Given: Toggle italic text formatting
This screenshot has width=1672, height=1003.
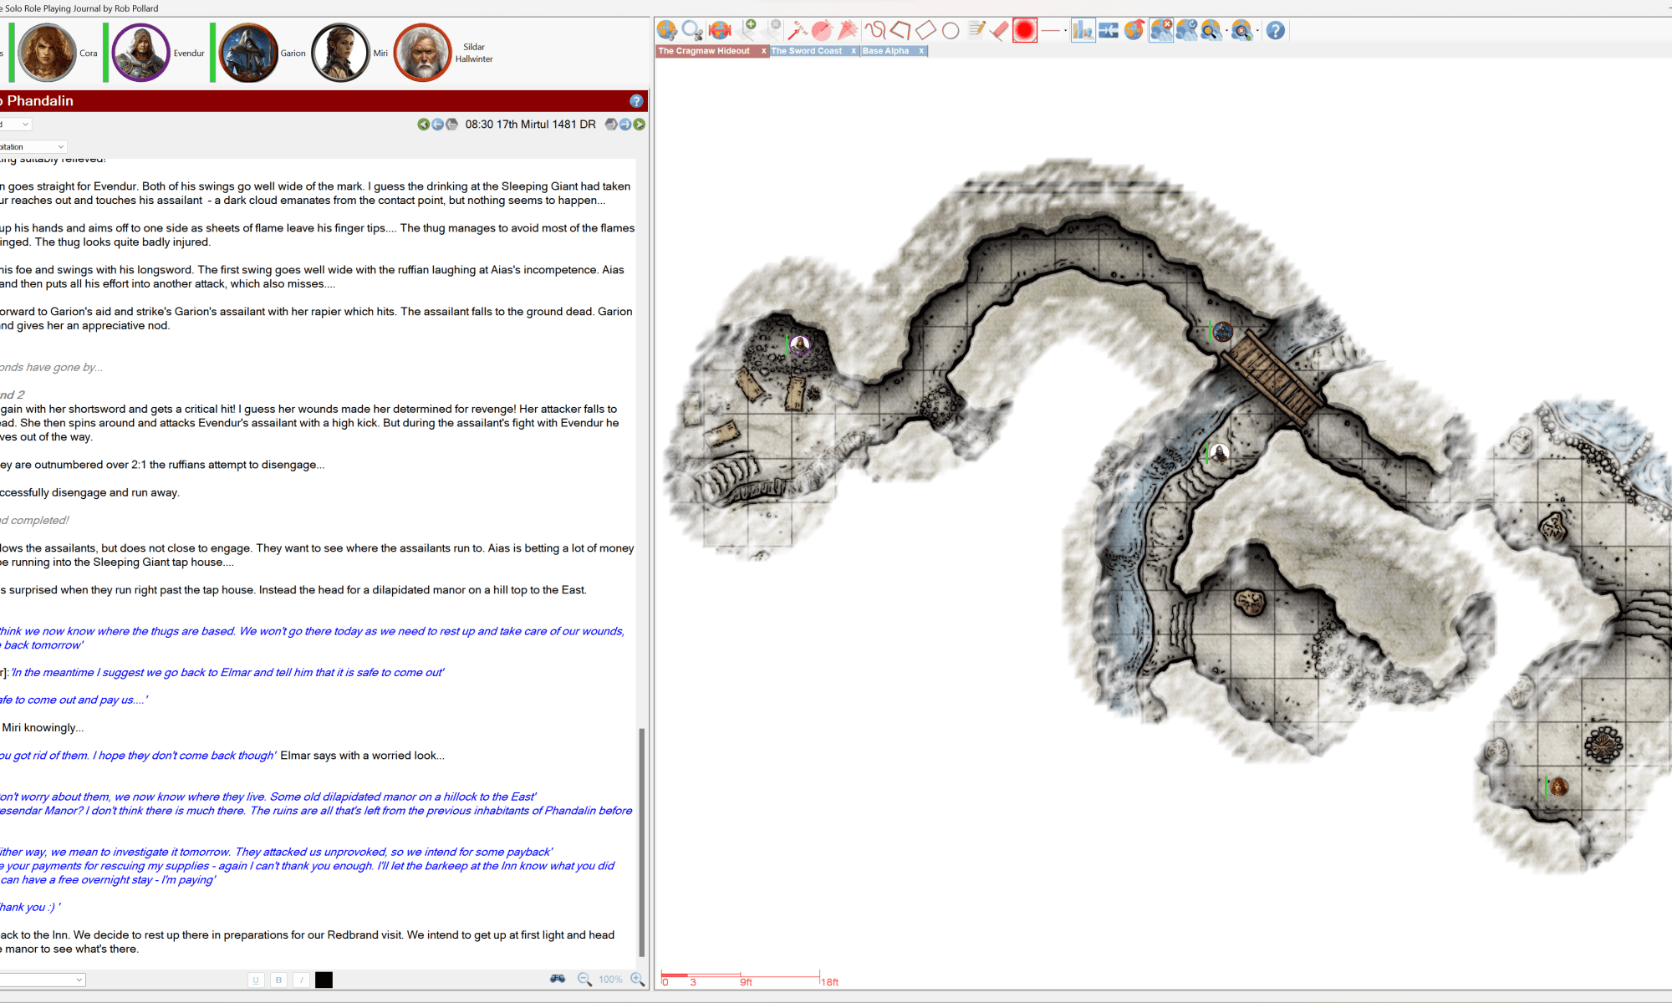Looking at the screenshot, I should pyautogui.click(x=301, y=980).
